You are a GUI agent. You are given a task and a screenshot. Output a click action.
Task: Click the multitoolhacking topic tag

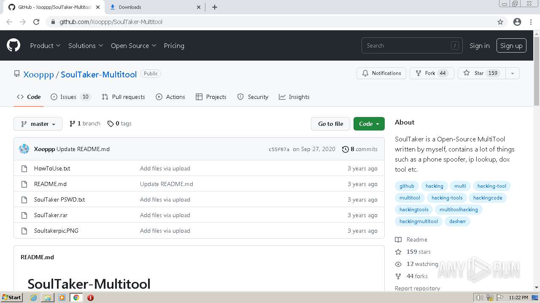(459, 210)
